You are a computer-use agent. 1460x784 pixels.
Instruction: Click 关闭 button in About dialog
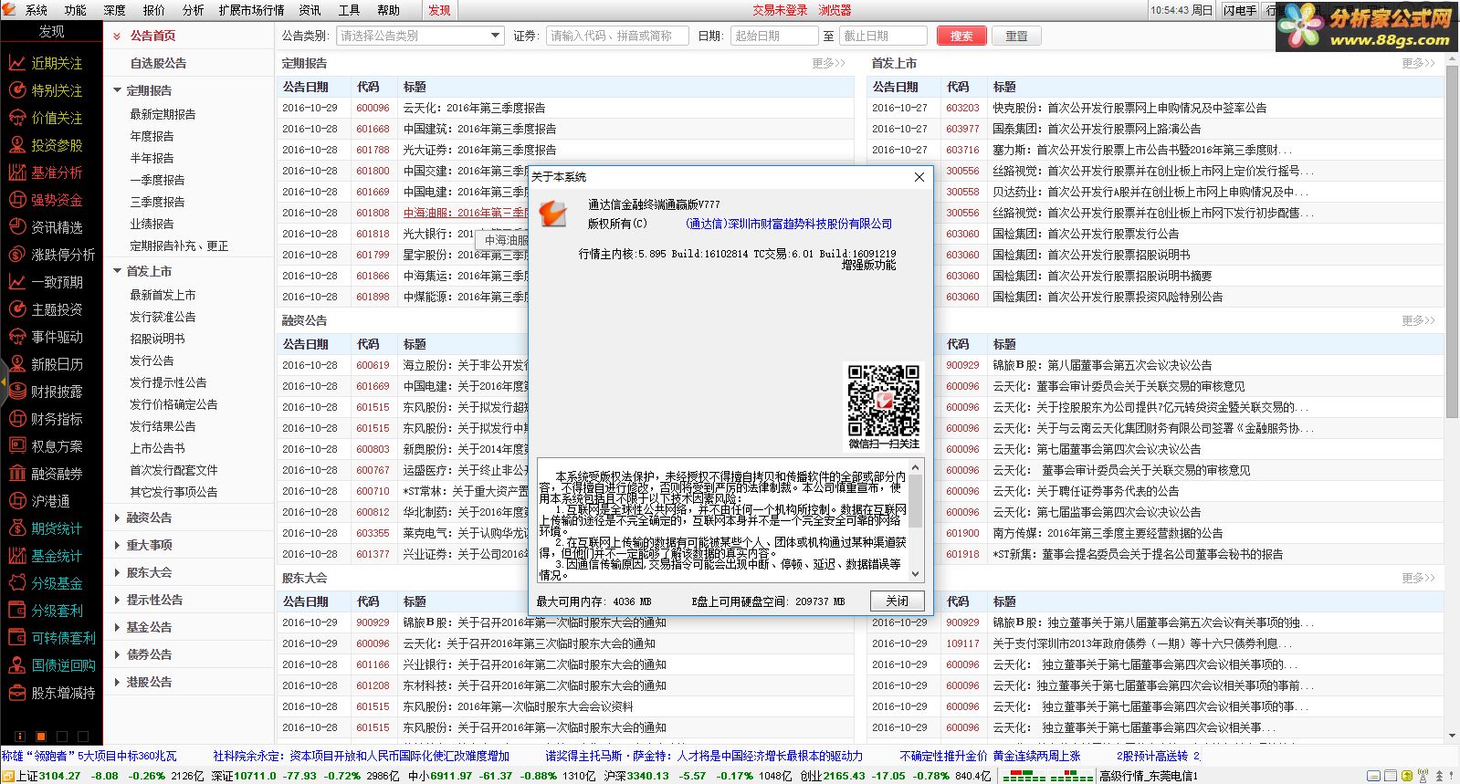[x=897, y=601]
